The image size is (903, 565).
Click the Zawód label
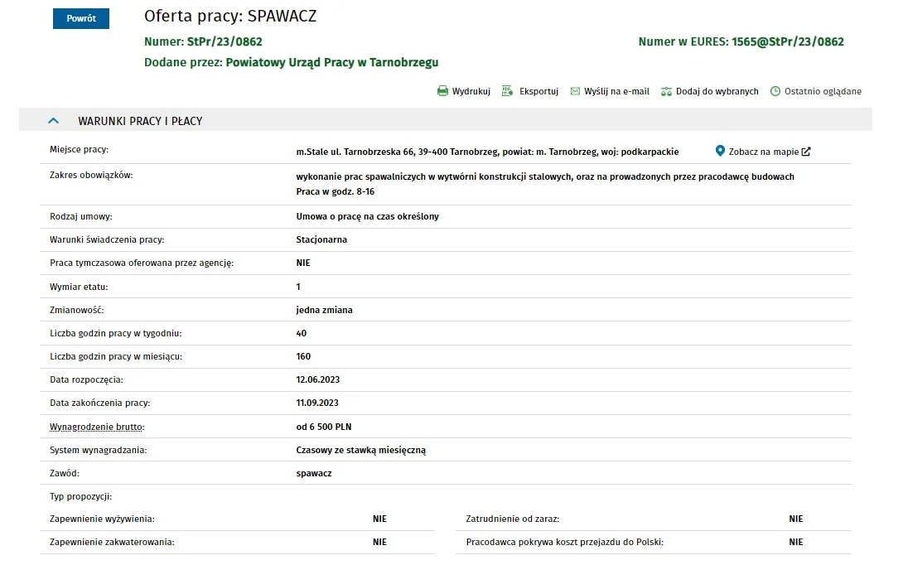(65, 473)
